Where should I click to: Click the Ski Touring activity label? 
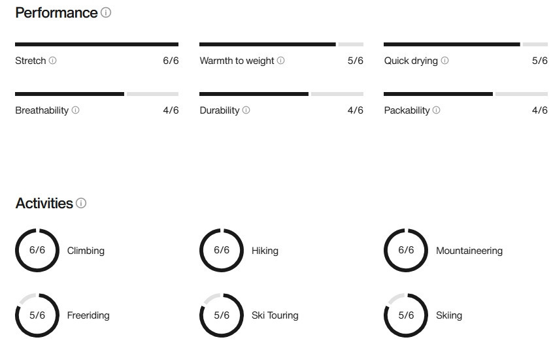[275, 315]
